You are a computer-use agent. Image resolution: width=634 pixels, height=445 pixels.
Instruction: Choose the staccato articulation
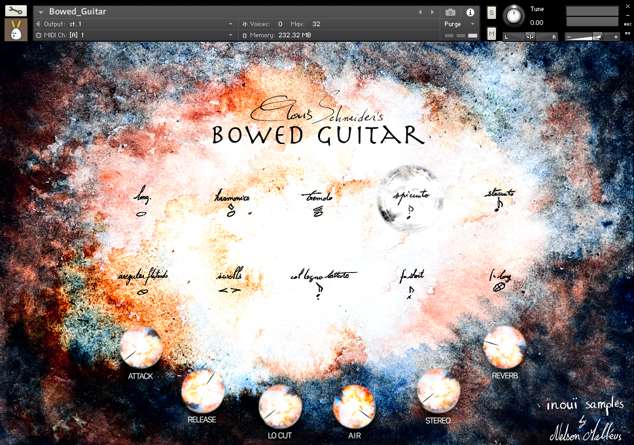coord(500,199)
